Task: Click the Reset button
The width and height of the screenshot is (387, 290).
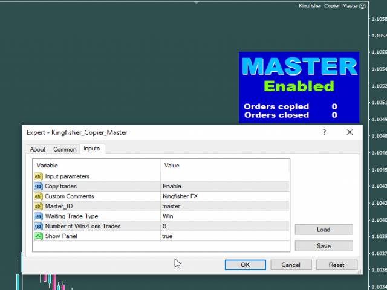Action: tap(337, 265)
